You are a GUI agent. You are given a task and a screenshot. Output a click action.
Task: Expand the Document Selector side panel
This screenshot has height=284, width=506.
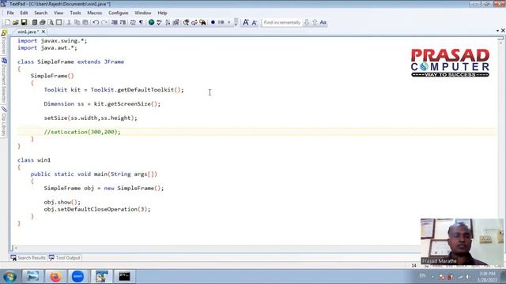click(x=4, y=80)
